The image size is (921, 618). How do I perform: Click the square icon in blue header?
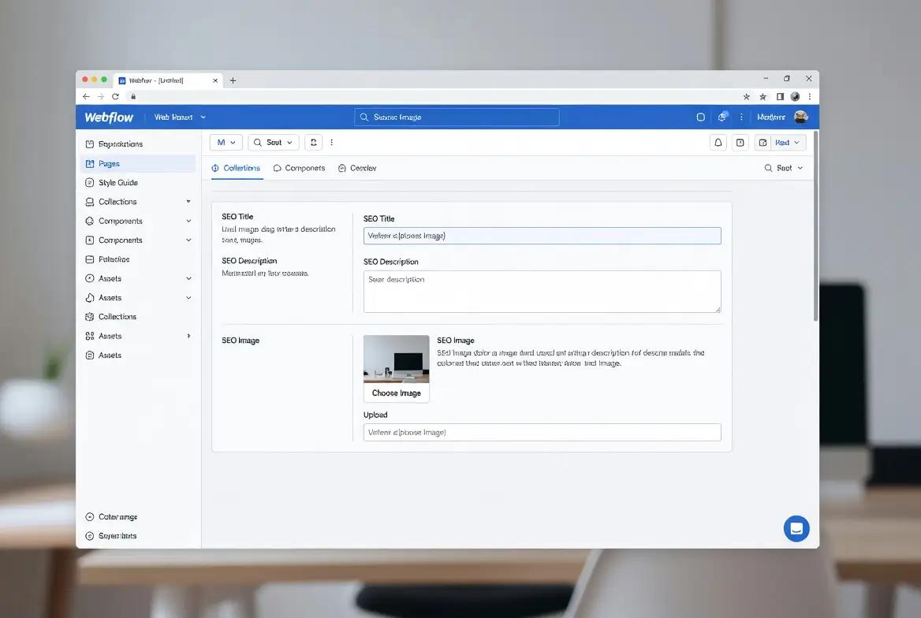700,117
